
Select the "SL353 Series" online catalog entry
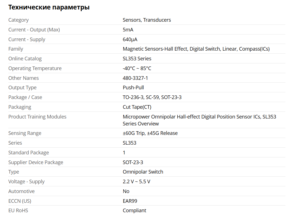pos(137,59)
